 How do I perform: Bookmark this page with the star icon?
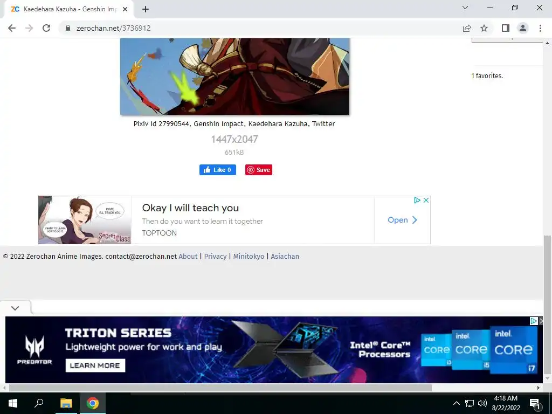tap(484, 28)
